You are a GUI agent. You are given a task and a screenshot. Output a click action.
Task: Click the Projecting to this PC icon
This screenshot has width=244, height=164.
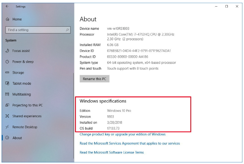[7, 105]
